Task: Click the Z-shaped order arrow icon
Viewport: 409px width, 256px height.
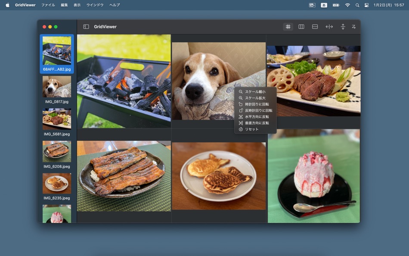Action: 354,27
